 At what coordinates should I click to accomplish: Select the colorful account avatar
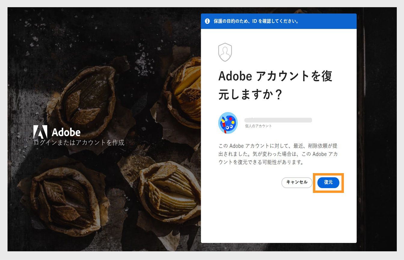(x=228, y=123)
